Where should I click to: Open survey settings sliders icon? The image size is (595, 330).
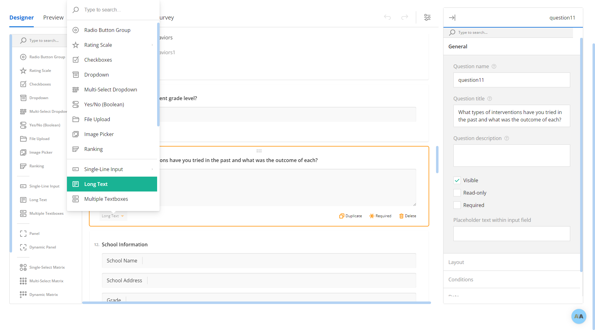pos(427,17)
